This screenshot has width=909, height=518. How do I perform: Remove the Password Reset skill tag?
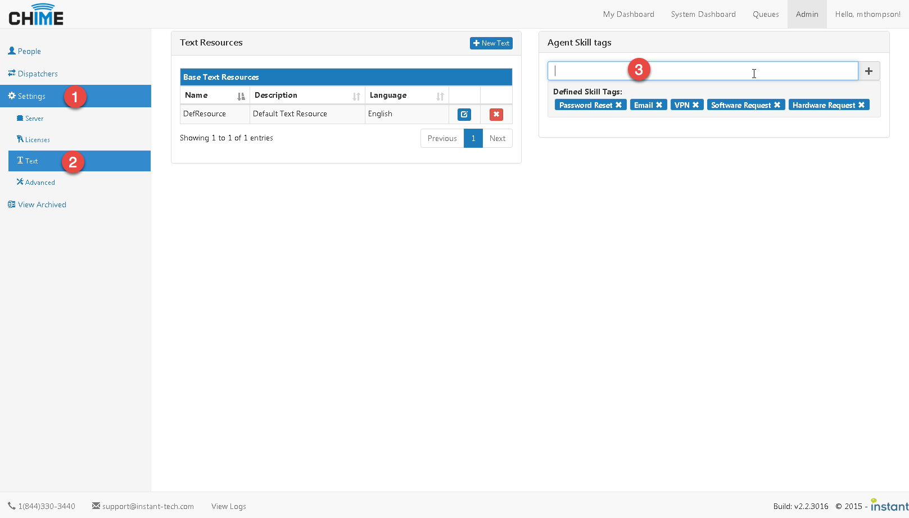618,105
